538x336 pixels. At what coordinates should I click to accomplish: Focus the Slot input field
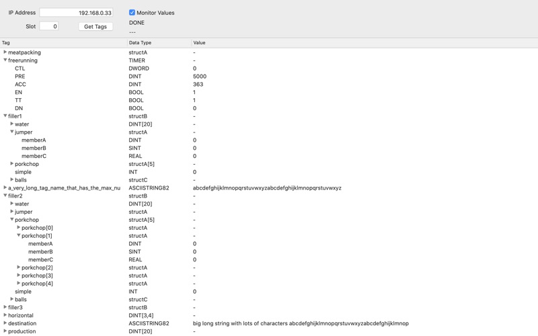tap(48, 26)
